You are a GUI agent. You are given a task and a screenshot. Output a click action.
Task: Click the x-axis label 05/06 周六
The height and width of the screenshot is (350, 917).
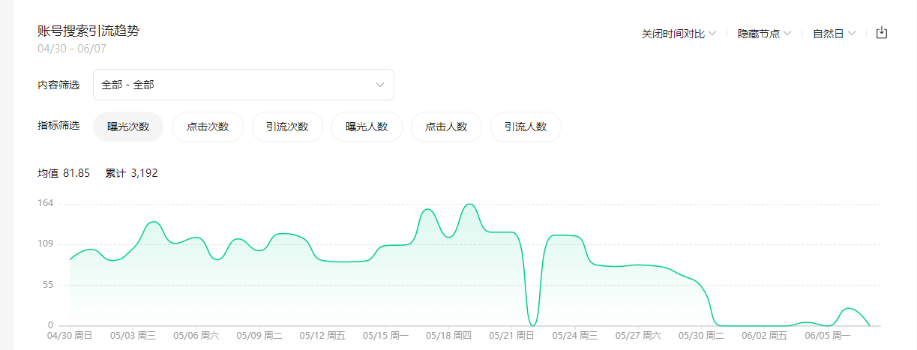(x=196, y=337)
